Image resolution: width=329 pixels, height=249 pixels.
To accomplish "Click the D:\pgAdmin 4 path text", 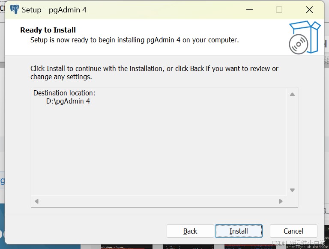I will point(68,101).
